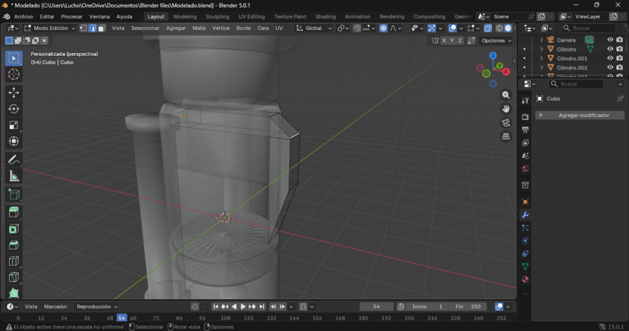Switch orthographic/perspective grid icon
Screen dimensions: 629x331
click(x=506, y=136)
